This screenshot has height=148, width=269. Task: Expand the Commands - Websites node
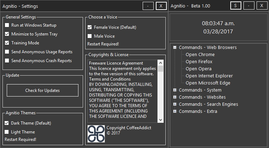pyautogui.click(x=175, y=97)
